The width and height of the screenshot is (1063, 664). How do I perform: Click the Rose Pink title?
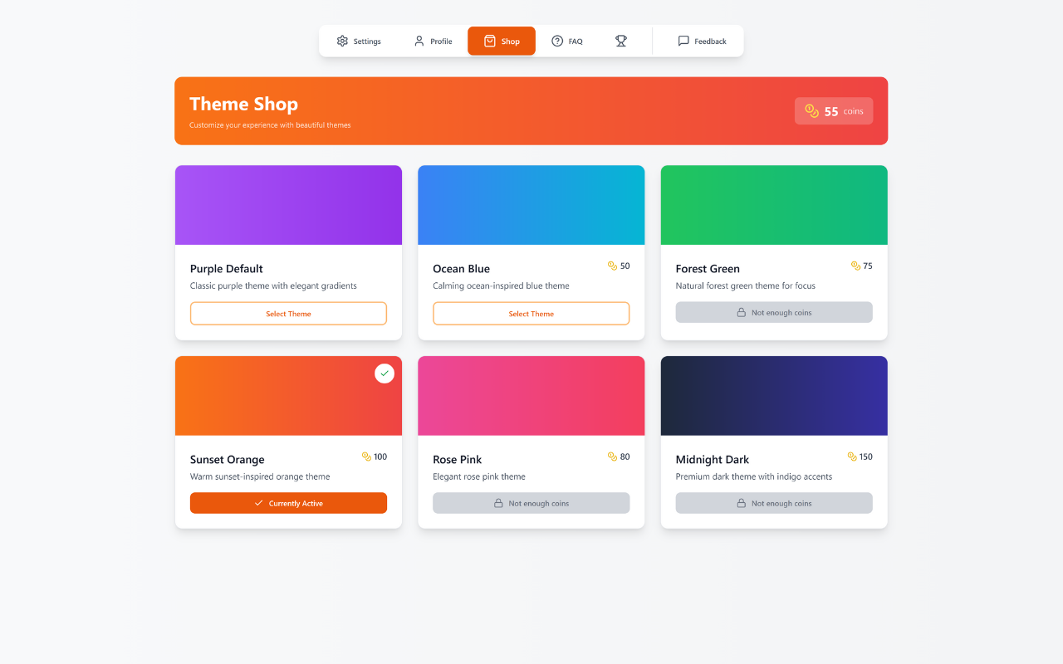pyautogui.click(x=458, y=460)
